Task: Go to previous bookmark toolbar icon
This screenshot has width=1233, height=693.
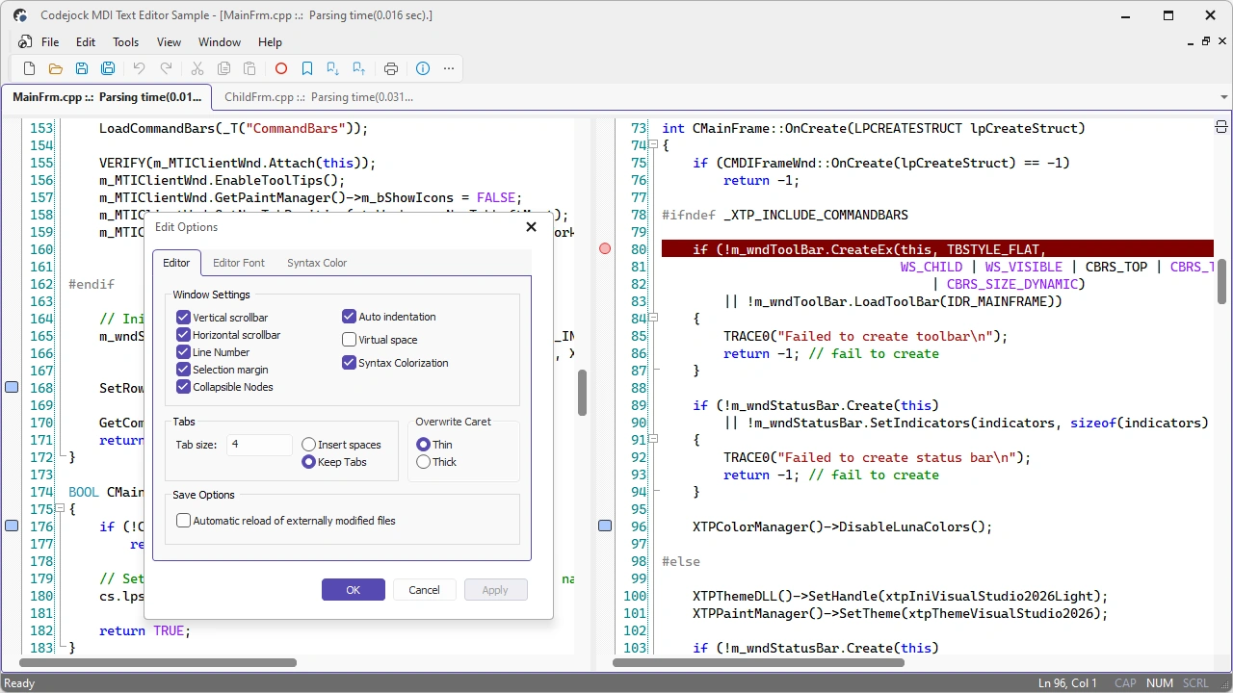Action: [x=359, y=68]
